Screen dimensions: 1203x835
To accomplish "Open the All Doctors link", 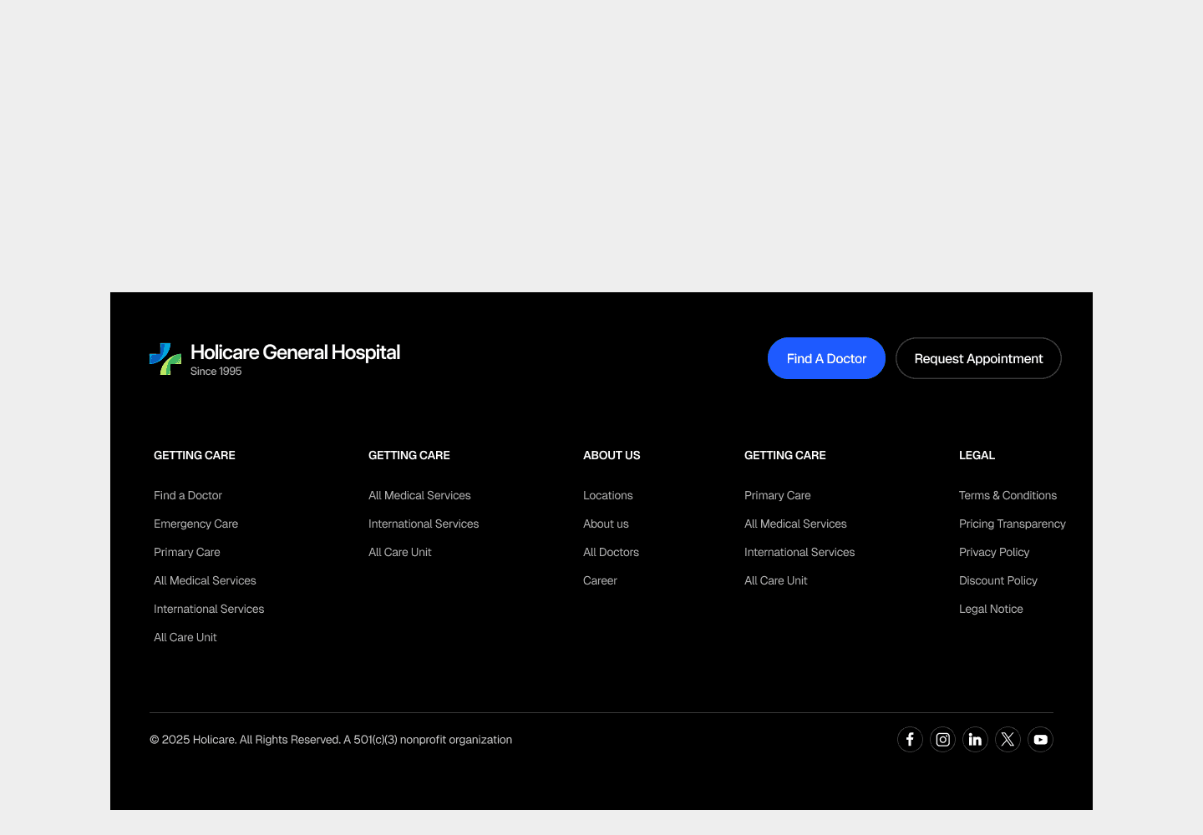I will coord(611,552).
